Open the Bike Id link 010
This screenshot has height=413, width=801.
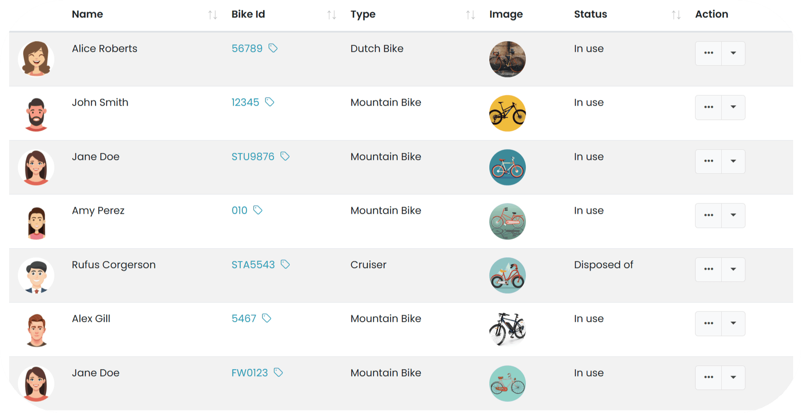239,210
